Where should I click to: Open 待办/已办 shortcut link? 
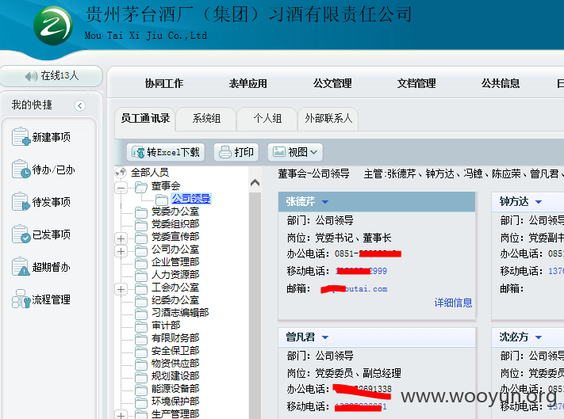(54, 170)
